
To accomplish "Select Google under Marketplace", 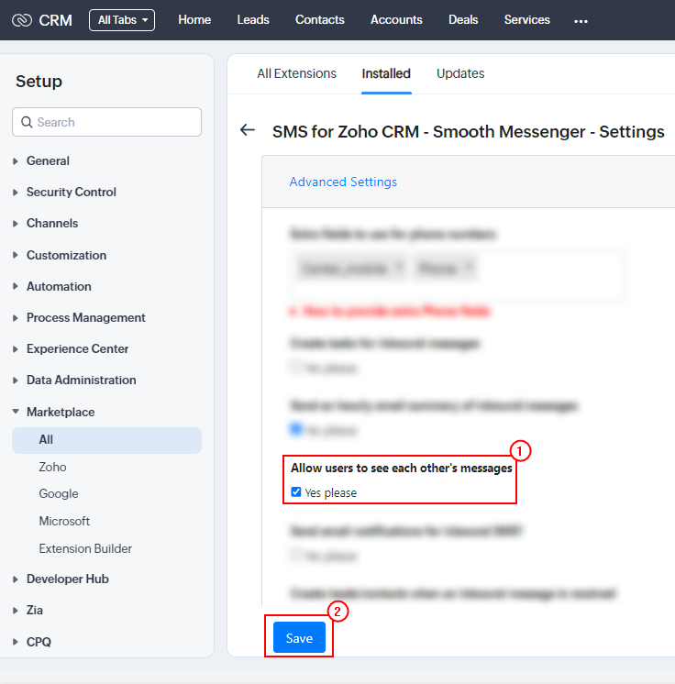I will [59, 494].
